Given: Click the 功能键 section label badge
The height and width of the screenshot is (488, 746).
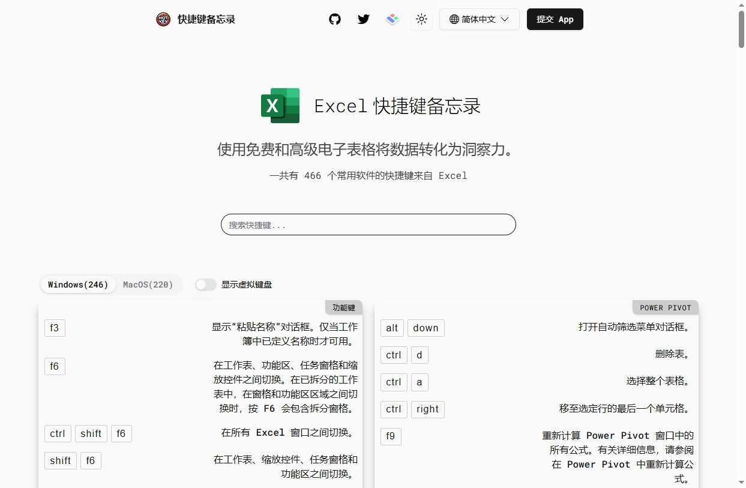Looking at the screenshot, I should (343, 307).
